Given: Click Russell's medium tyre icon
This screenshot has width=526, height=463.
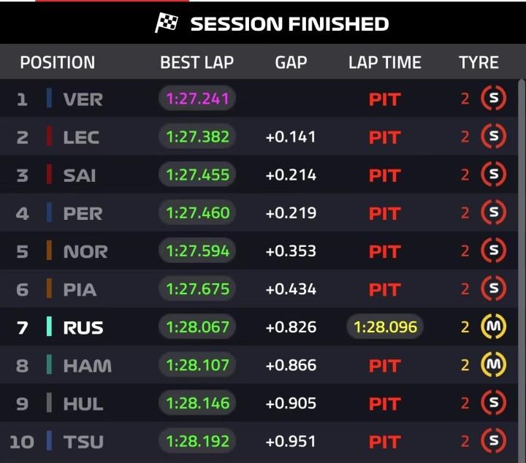Looking at the screenshot, I should (x=494, y=327).
